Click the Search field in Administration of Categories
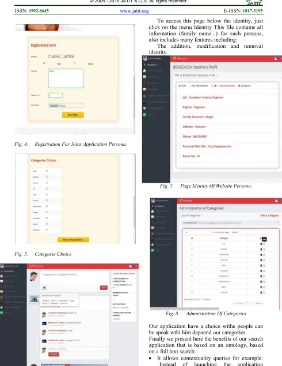Viewport: 282px width, 366px height. (x=254, y=232)
